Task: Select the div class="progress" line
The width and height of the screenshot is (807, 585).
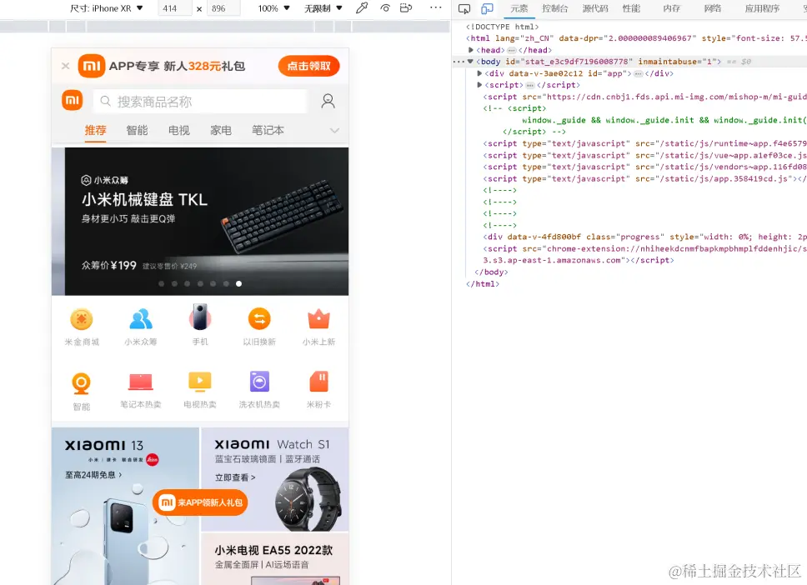Action: [644, 237]
